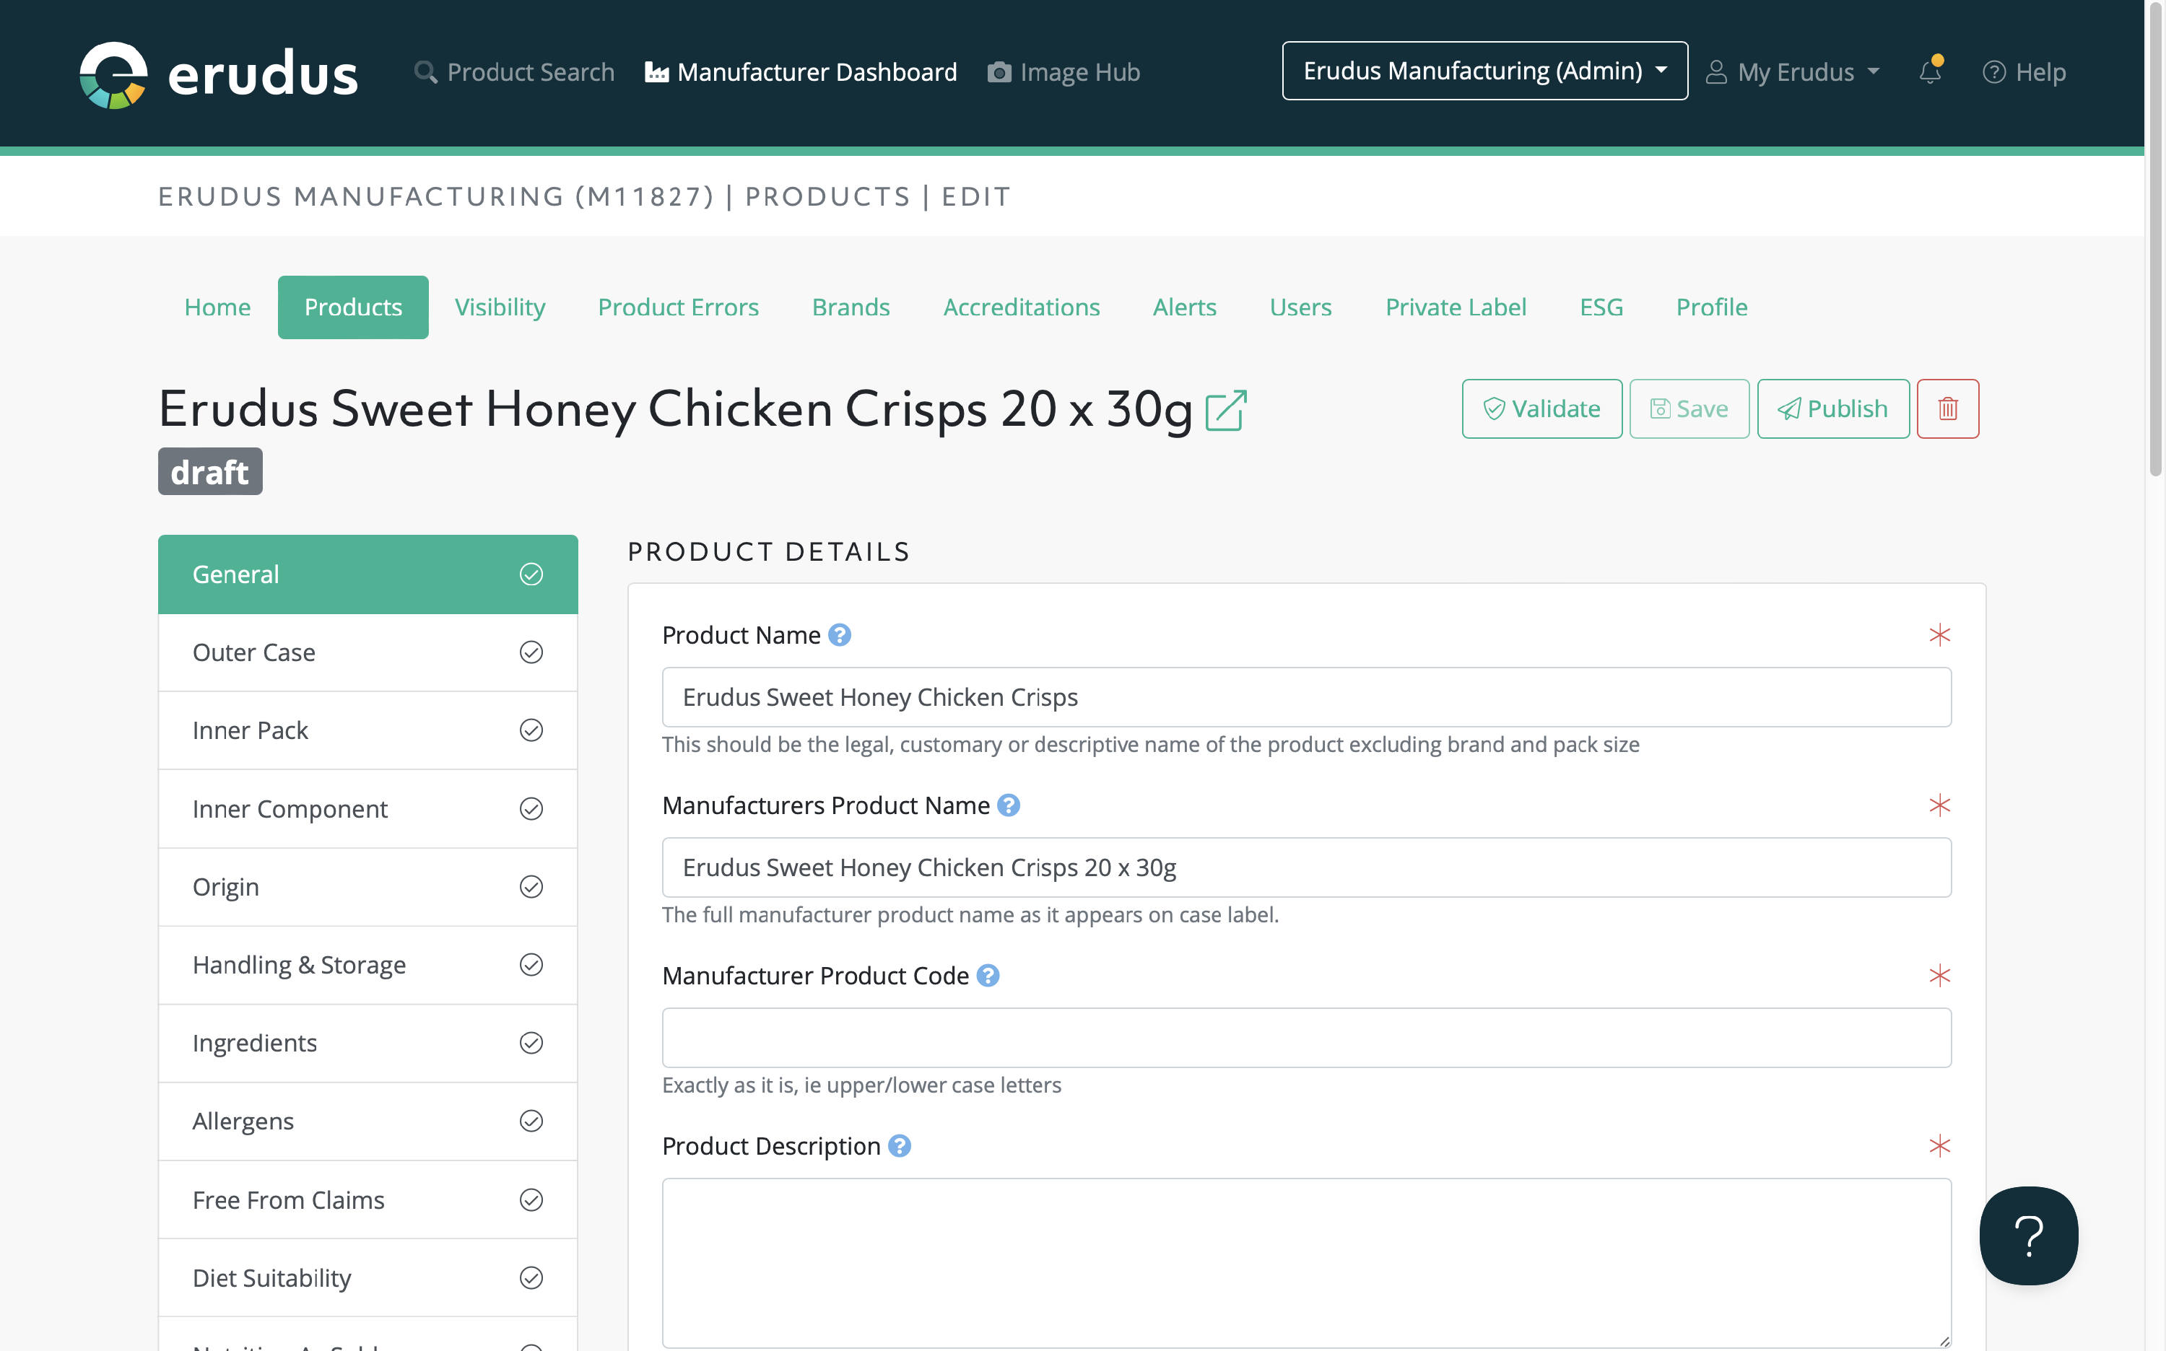The width and height of the screenshot is (2166, 1351).
Task: Expand Erudus Manufacturing (Admin) dropdown
Action: [1484, 71]
